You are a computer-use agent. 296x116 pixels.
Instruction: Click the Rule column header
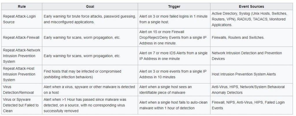22,7
